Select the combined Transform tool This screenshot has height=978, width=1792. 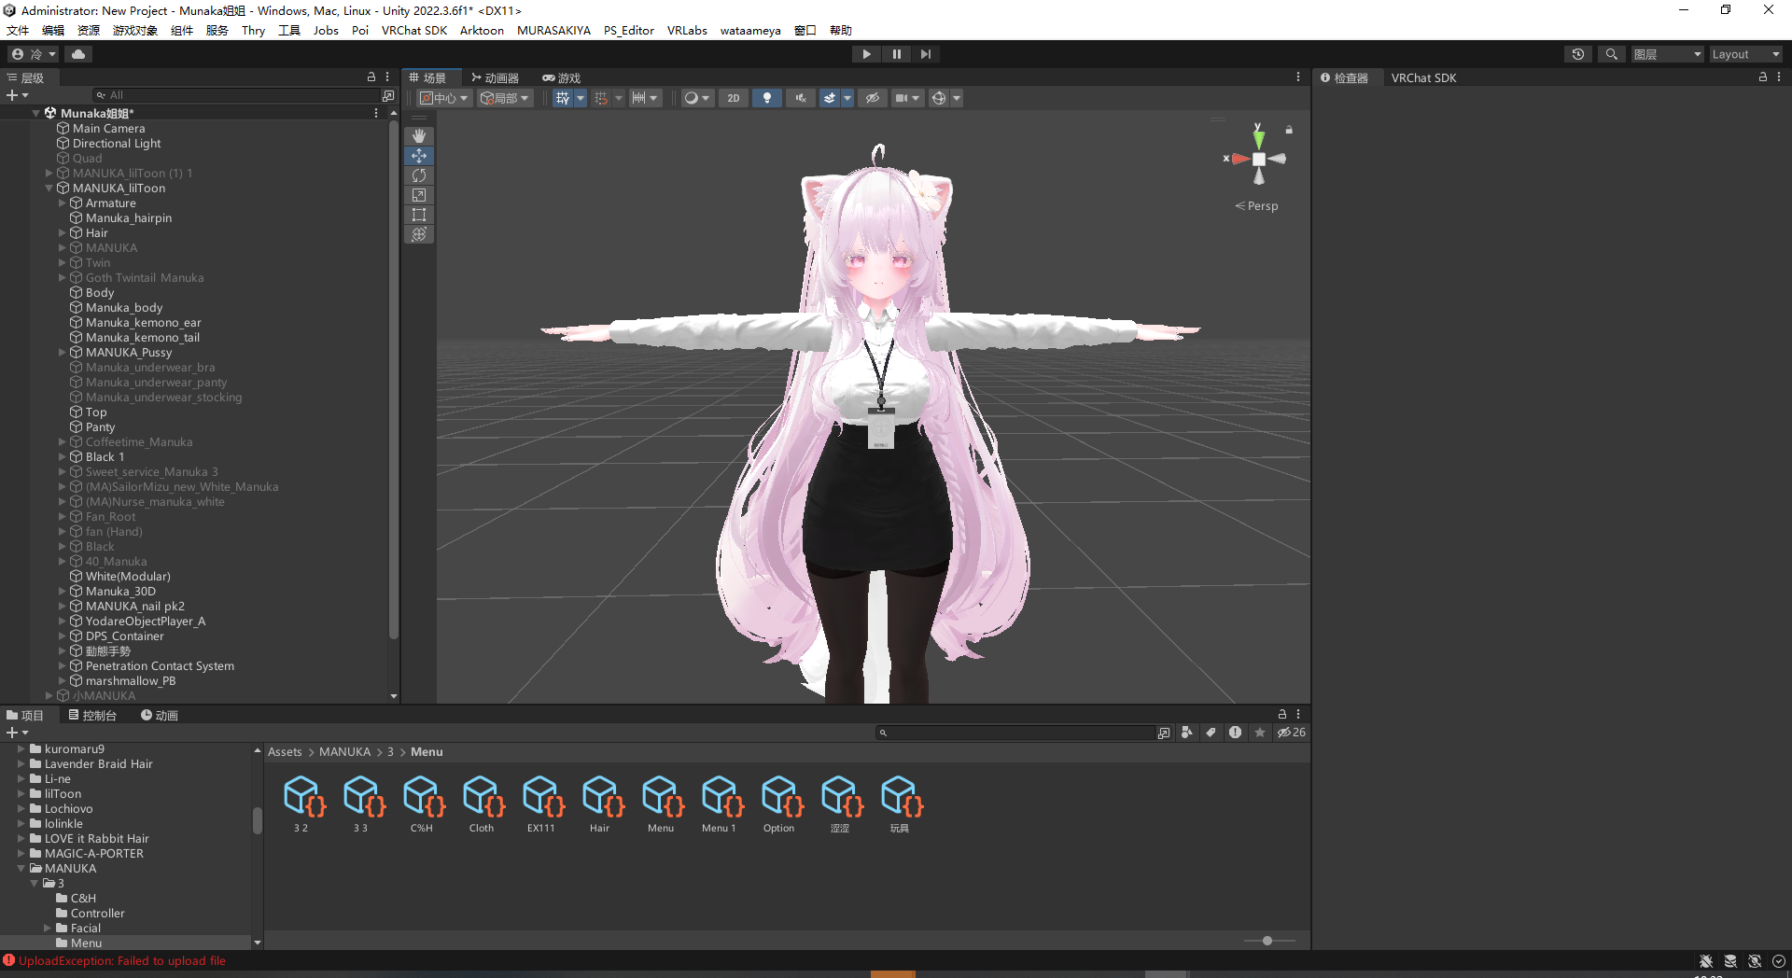pyautogui.click(x=419, y=234)
